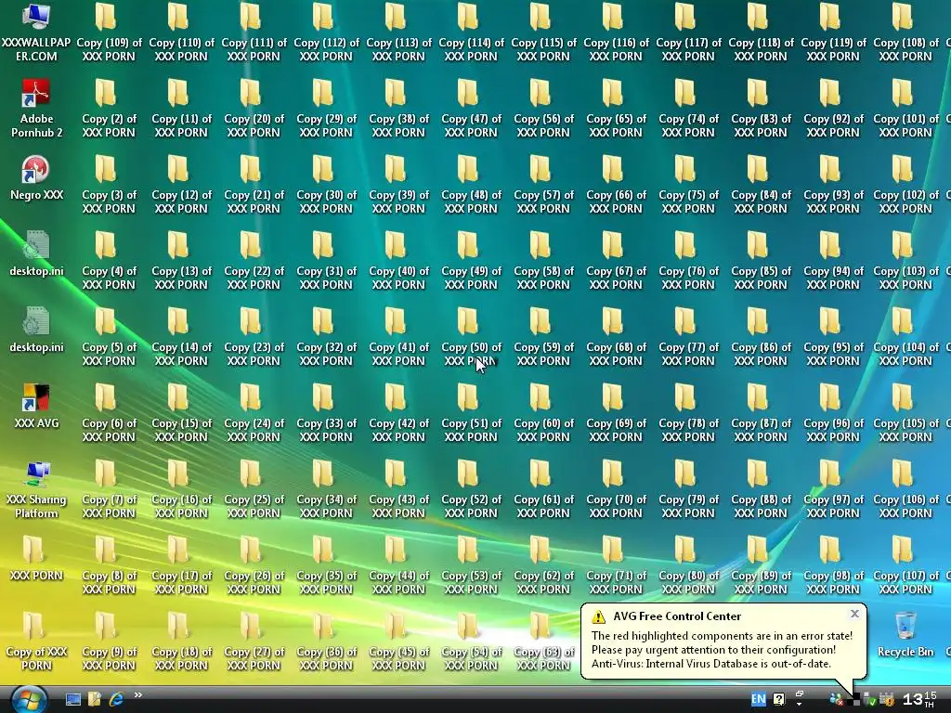Open the XXX AVG shortcut

point(36,406)
